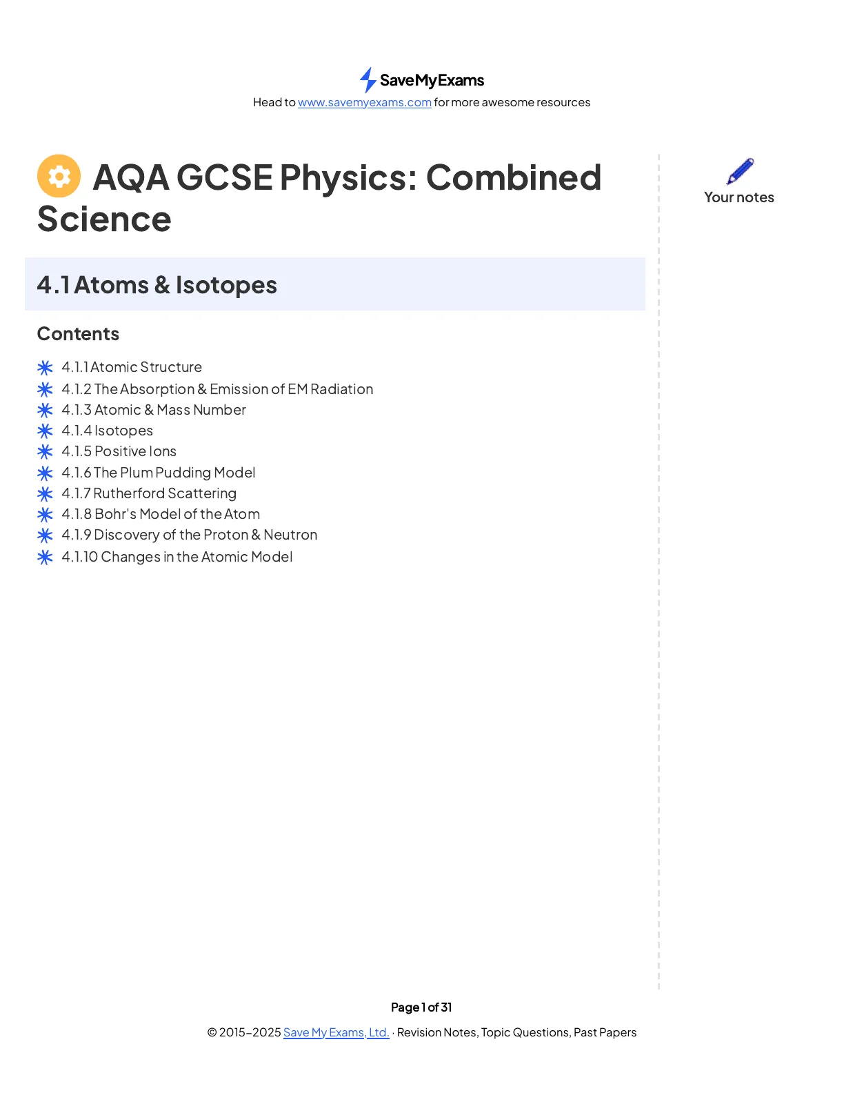Click the asterisk bullet beside Positive Ions

(45, 451)
